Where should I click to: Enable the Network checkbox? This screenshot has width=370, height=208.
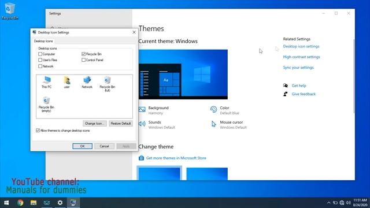pyautogui.click(x=40, y=66)
